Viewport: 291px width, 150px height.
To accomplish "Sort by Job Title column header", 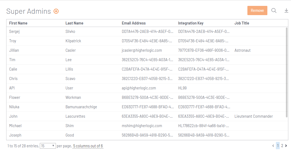I will point(242,23).
